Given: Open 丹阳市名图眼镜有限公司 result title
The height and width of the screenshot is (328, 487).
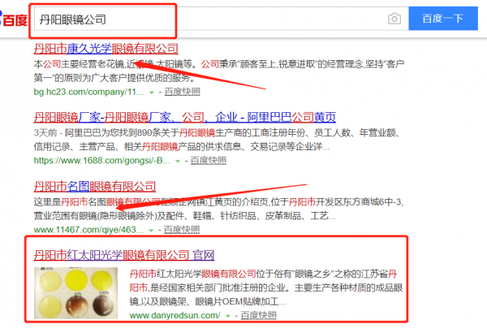Looking at the screenshot, I should pyautogui.click(x=95, y=187).
